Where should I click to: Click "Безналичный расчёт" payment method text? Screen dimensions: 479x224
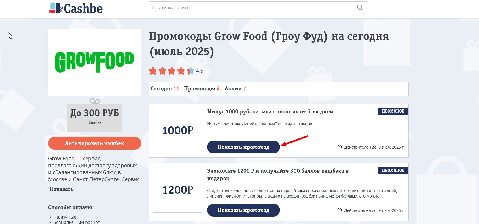click(x=77, y=222)
